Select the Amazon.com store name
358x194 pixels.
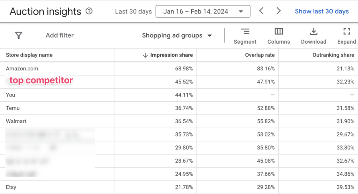[x=22, y=68]
